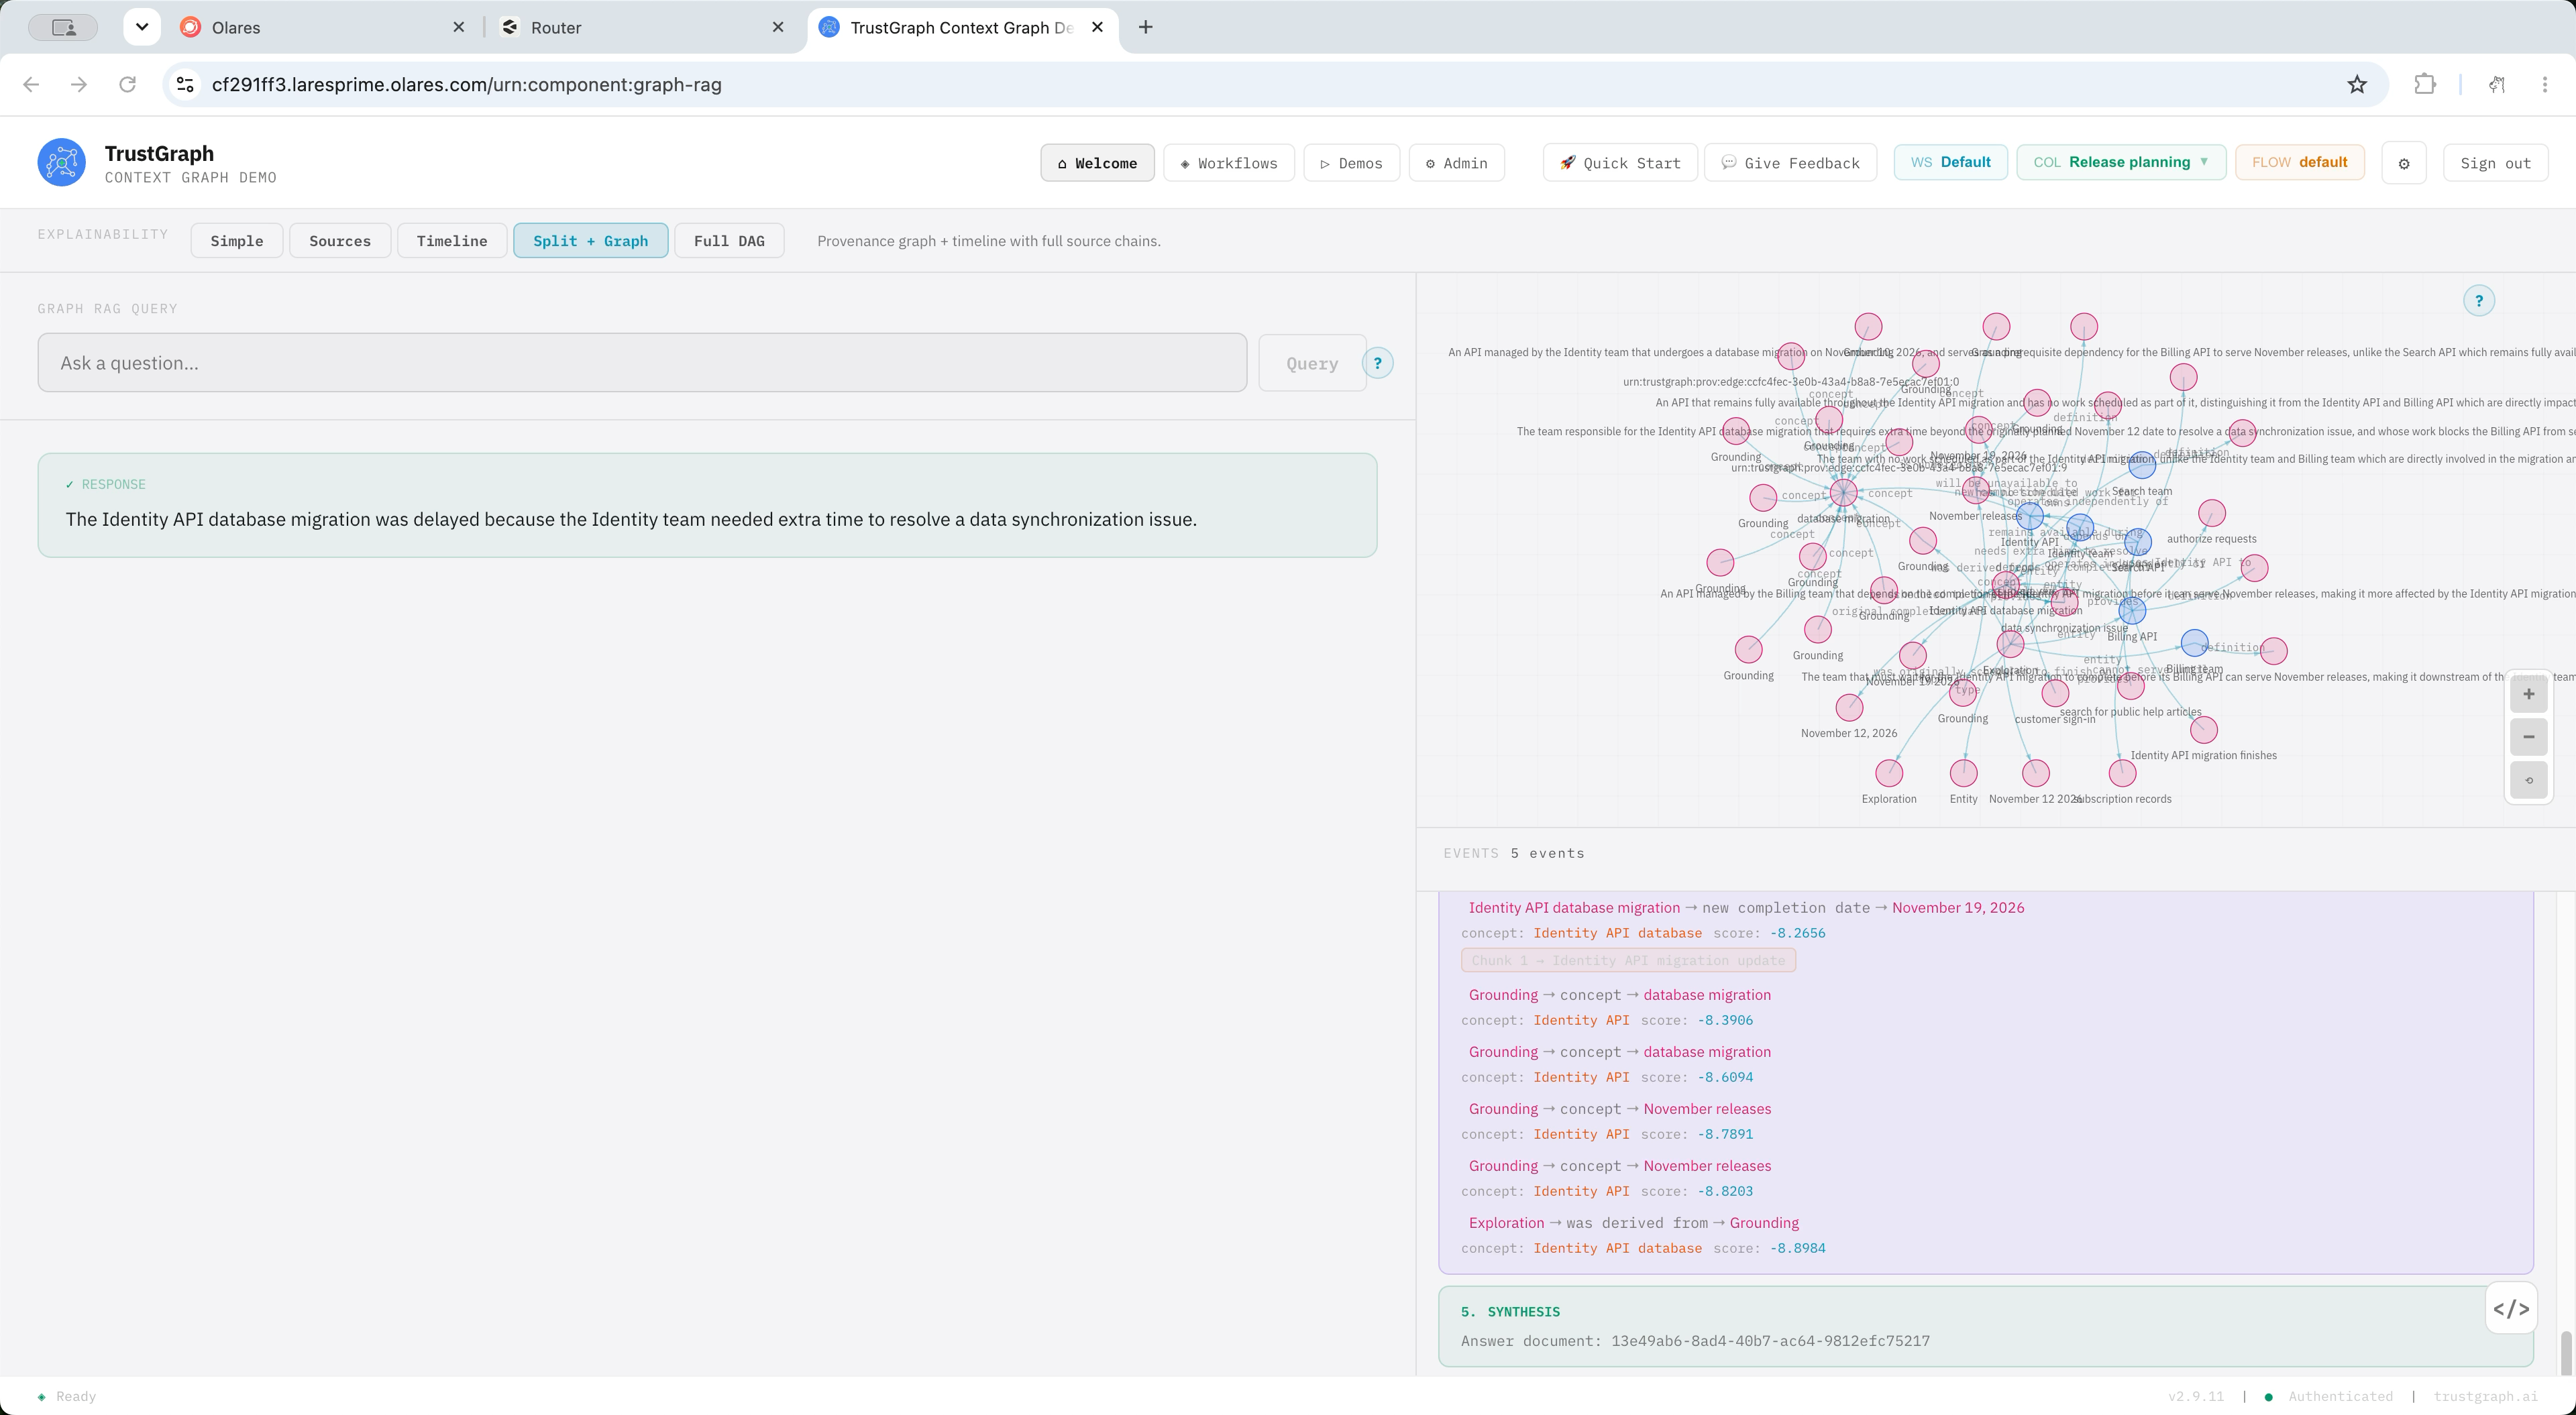Open the settings gear button

click(2404, 163)
